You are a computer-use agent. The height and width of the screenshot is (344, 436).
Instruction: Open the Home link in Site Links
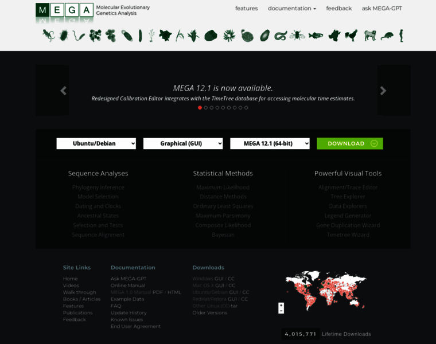click(71, 279)
